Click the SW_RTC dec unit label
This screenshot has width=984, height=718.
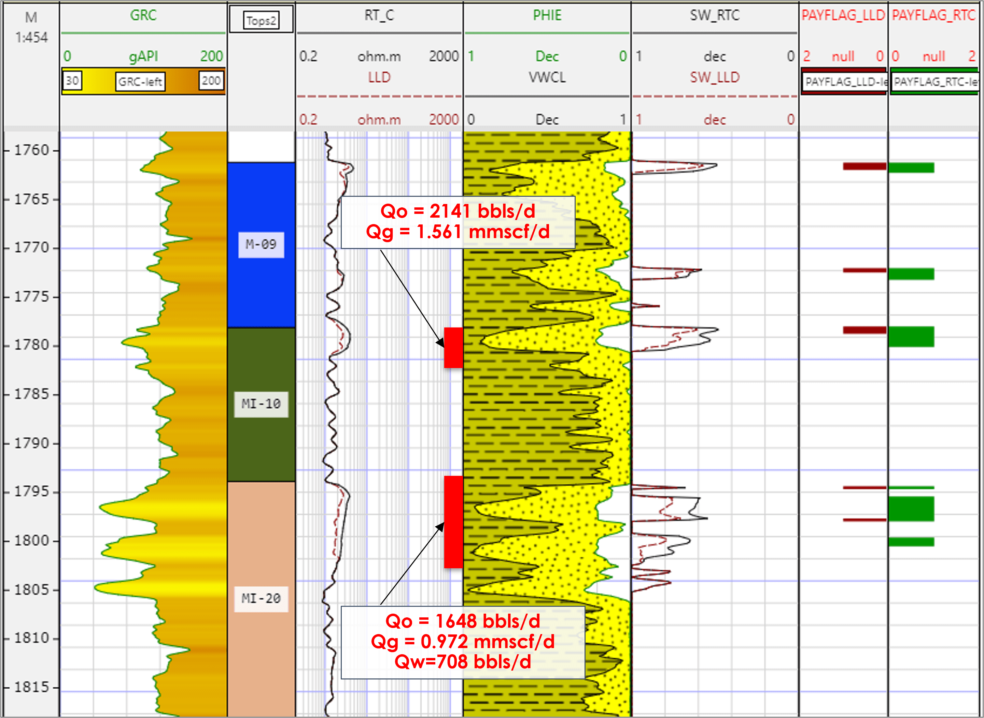click(x=715, y=57)
